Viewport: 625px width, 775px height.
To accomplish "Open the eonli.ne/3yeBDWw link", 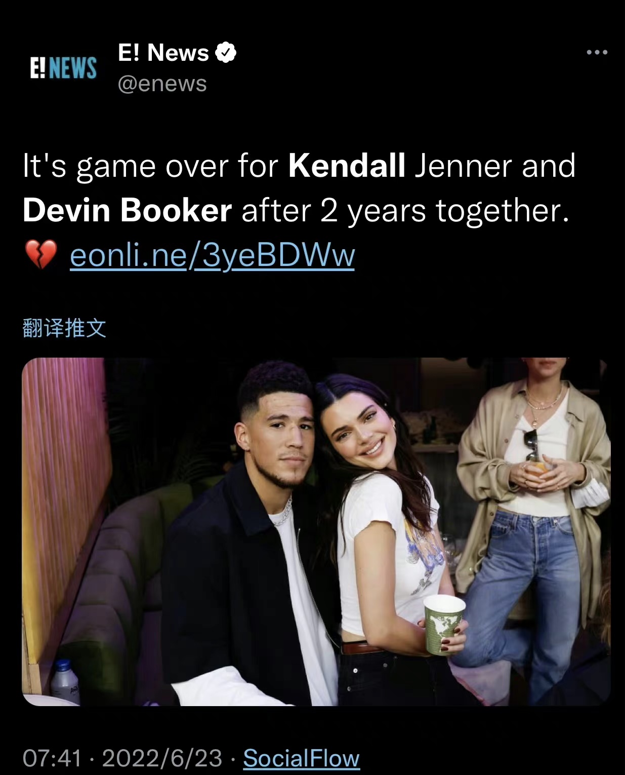I will 212,255.
